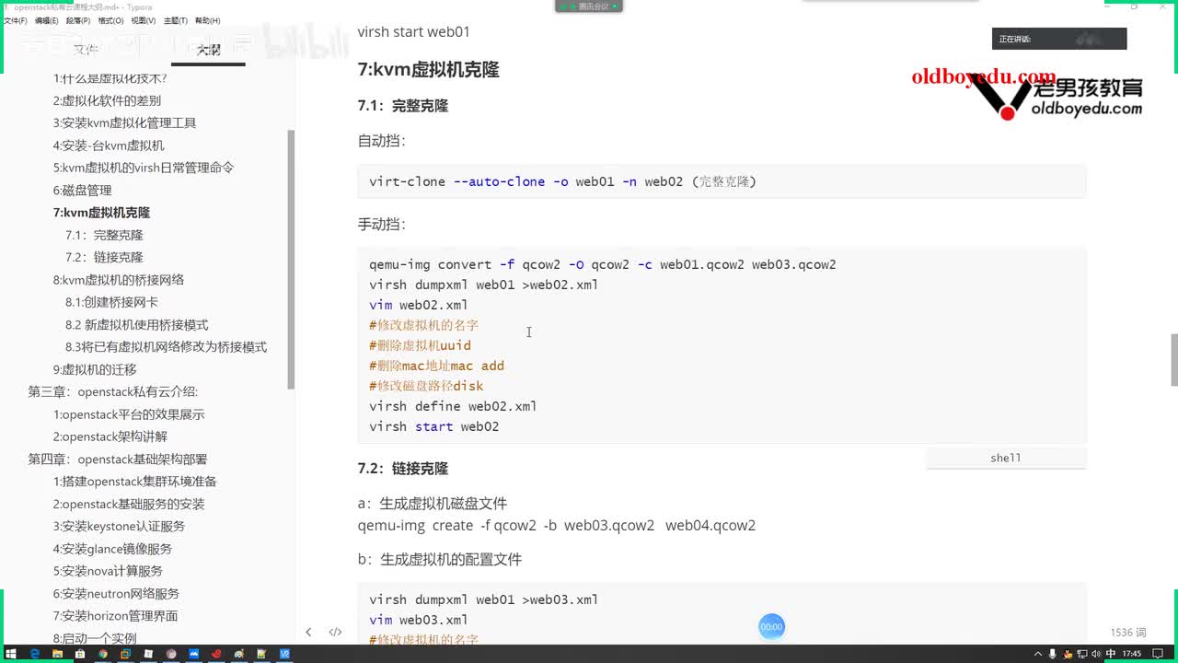1178x663 pixels.
Task: Open Chrome from the taskbar
Action: pos(103,654)
